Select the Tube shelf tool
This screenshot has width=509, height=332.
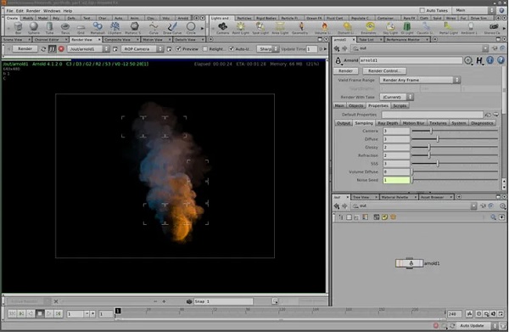49,28
